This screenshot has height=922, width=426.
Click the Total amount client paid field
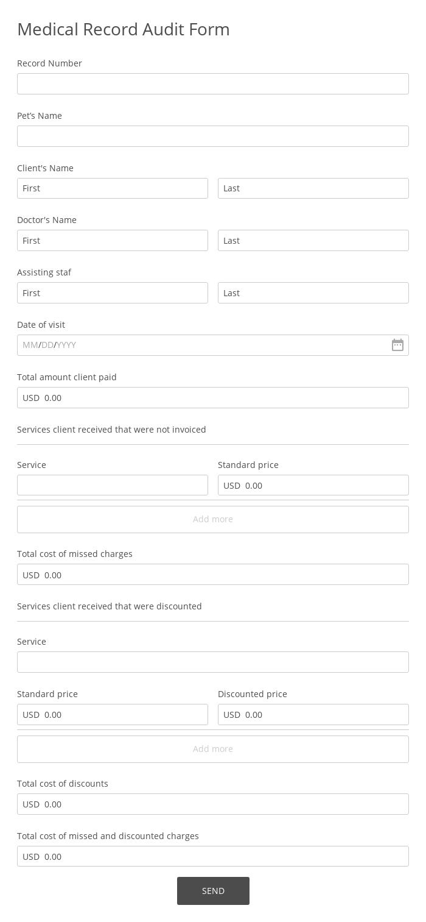point(213,397)
